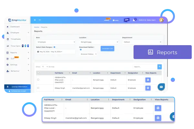Open the Role dropdown showing Employee
This screenshot has height=129, width=194.
pyautogui.click(x=55, y=42)
